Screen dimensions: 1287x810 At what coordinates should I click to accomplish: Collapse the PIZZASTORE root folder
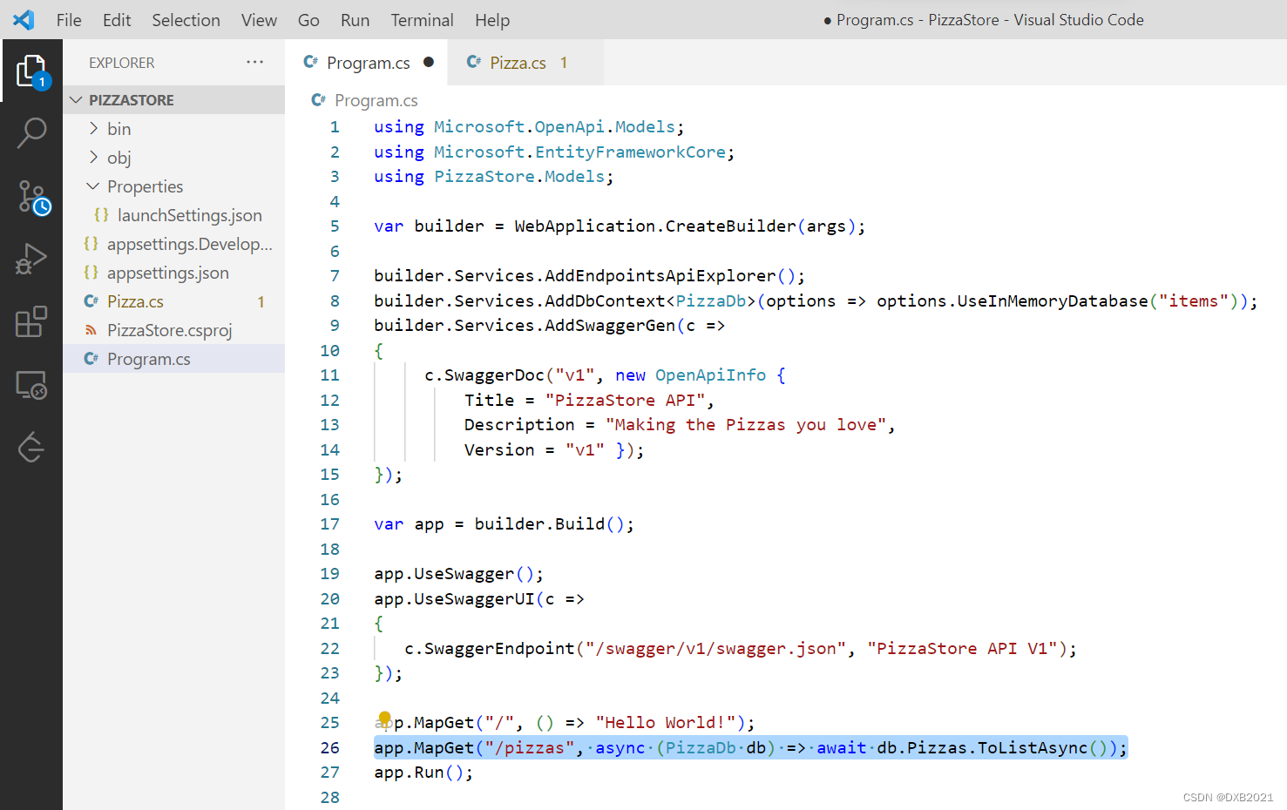[77, 100]
